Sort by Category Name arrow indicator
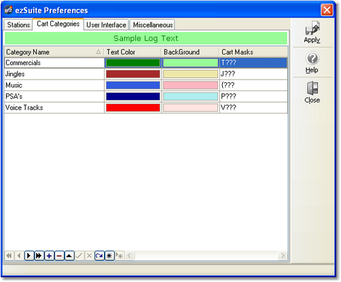This screenshot has width=341, height=282. pyautogui.click(x=98, y=52)
